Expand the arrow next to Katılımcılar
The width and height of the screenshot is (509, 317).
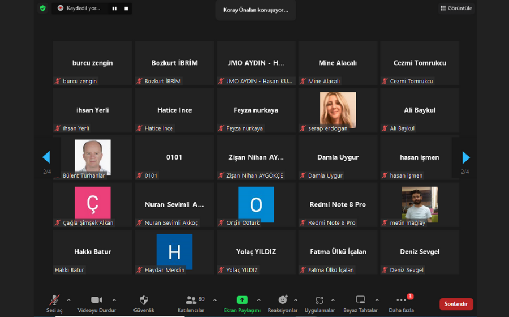215,300
